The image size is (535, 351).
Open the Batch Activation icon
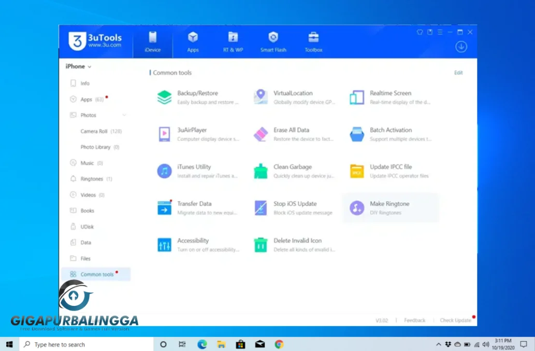[356, 134]
